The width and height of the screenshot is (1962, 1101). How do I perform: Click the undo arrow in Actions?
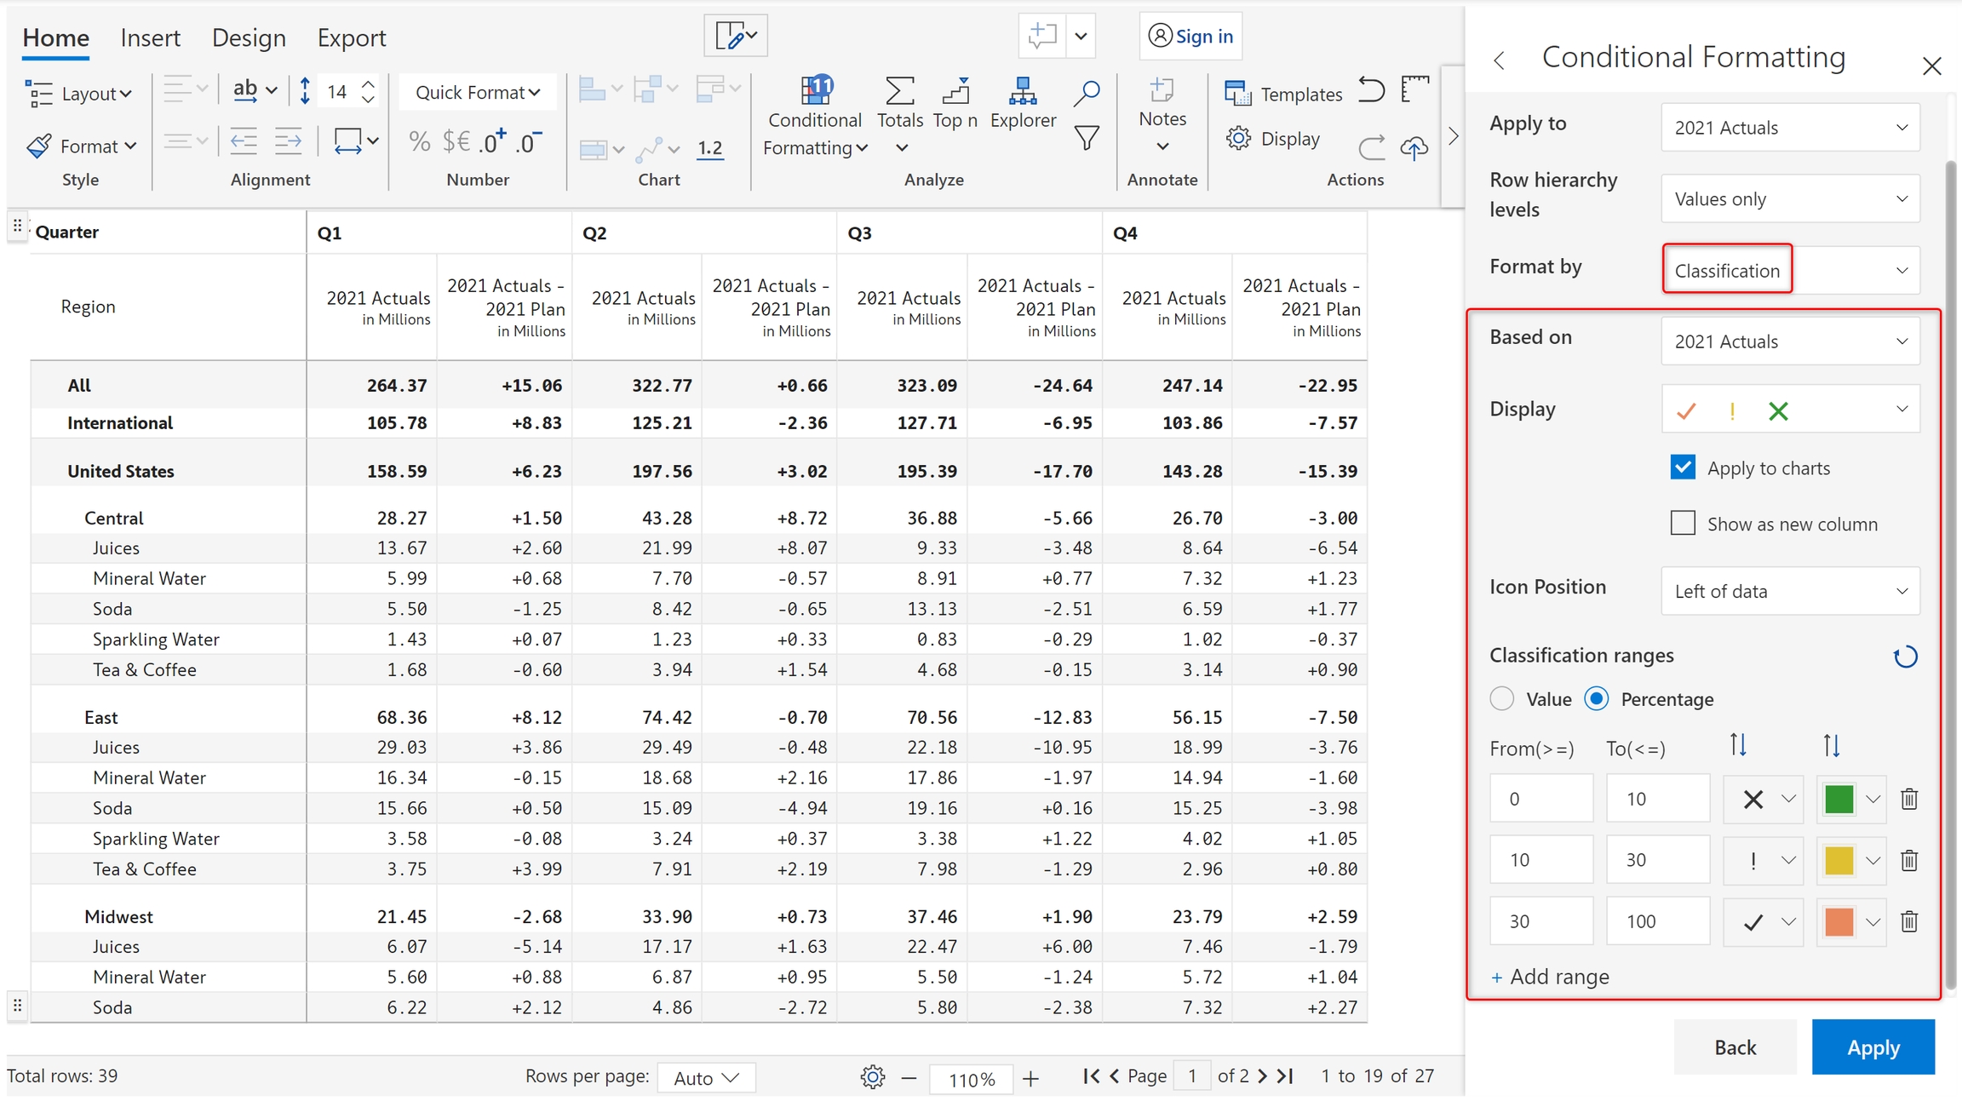(1371, 90)
